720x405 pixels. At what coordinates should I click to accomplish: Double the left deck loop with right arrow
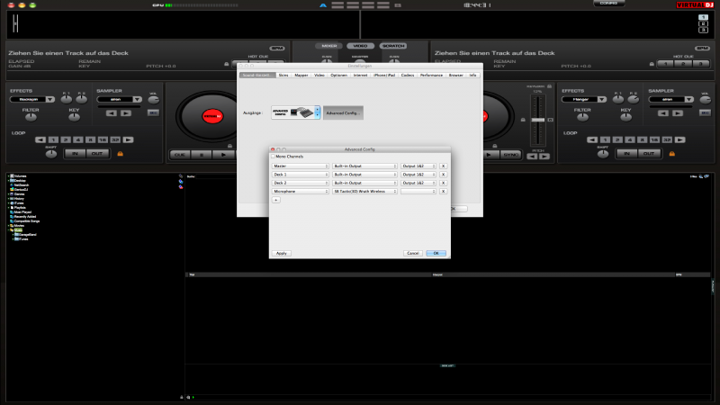[x=128, y=139]
